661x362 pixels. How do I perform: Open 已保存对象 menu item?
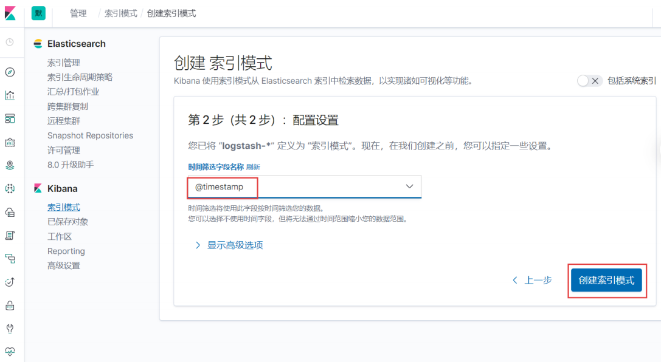67,222
